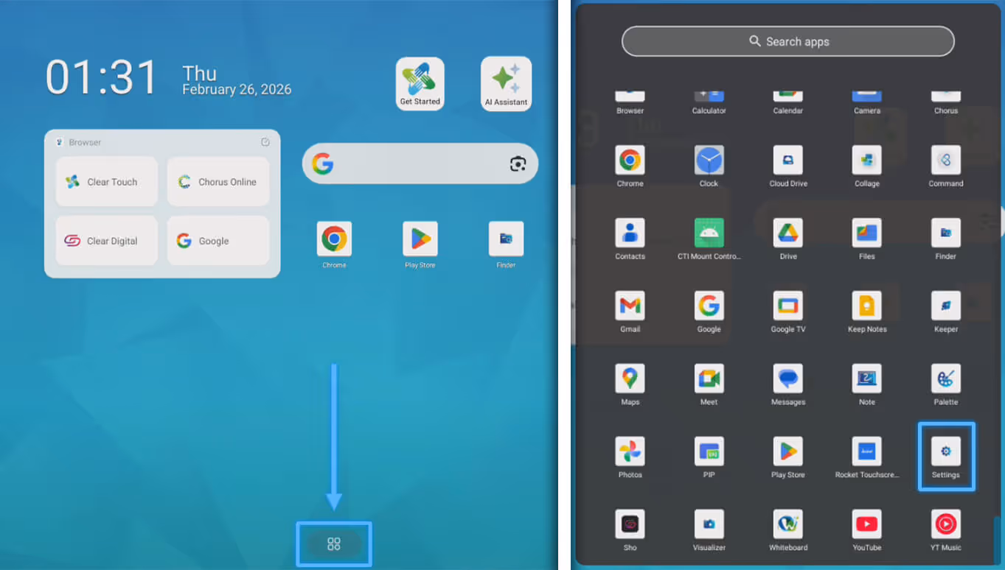Image resolution: width=1005 pixels, height=570 pixels.
Task: Open Play Store from the home screen
Action: 420,244
